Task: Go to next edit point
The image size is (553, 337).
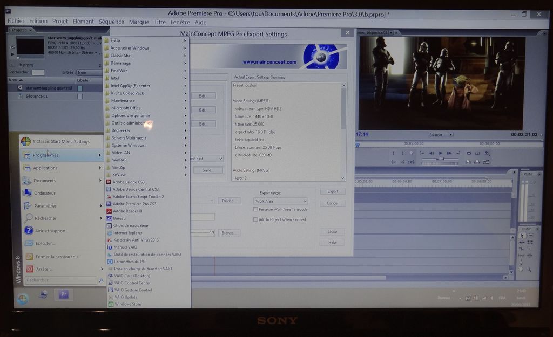Action: coord(458,153)
